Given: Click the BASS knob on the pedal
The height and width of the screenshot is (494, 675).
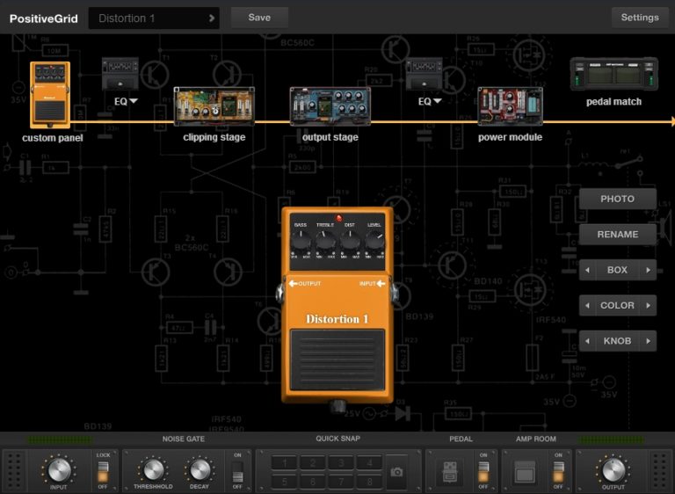Looking at the screenshot, I should (x=301, y=241).
